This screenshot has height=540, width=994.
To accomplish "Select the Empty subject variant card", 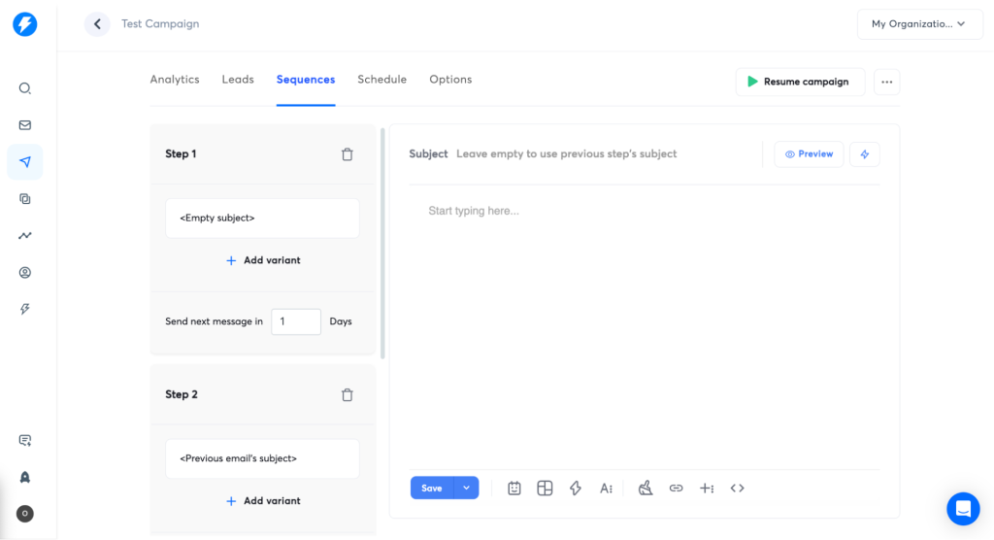I will tap(262, 219).
